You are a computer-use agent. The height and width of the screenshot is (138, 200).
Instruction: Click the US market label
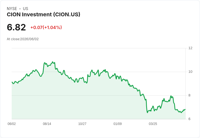click(26, 9)
